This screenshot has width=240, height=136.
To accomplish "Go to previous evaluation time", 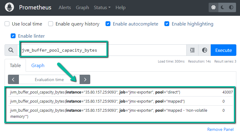I will 13,80.
